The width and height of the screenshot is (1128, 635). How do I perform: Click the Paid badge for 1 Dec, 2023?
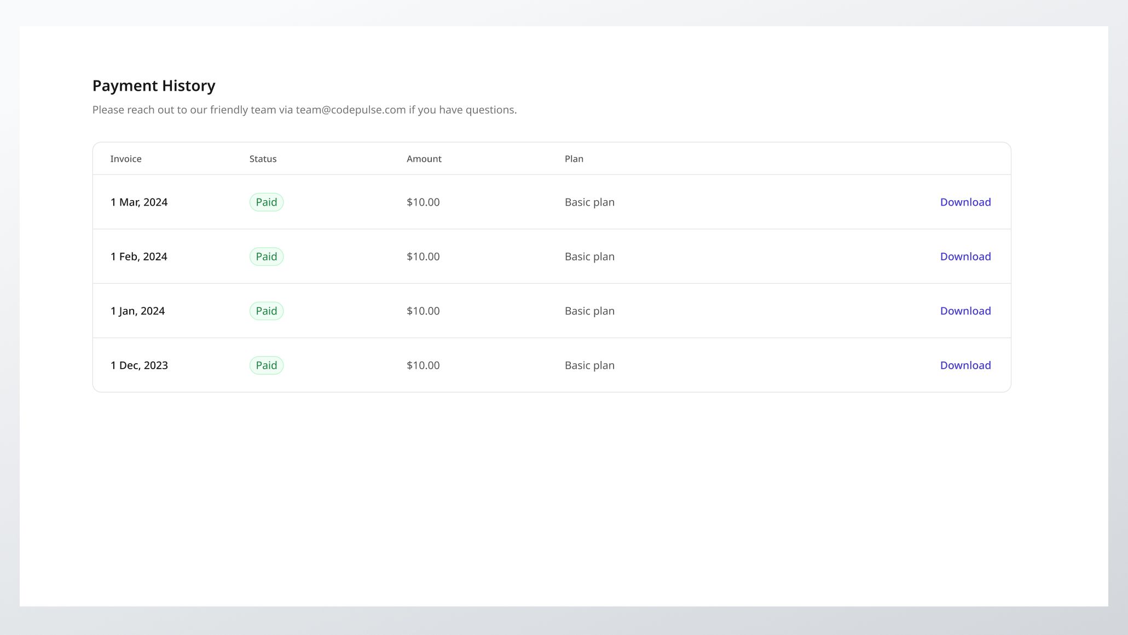point(267,365)
